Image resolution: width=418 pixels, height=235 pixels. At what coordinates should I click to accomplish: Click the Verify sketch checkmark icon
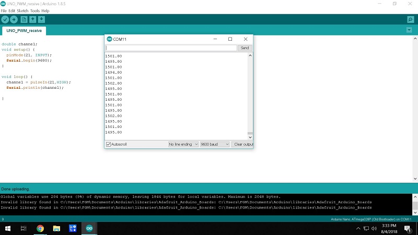click(5, 19)
